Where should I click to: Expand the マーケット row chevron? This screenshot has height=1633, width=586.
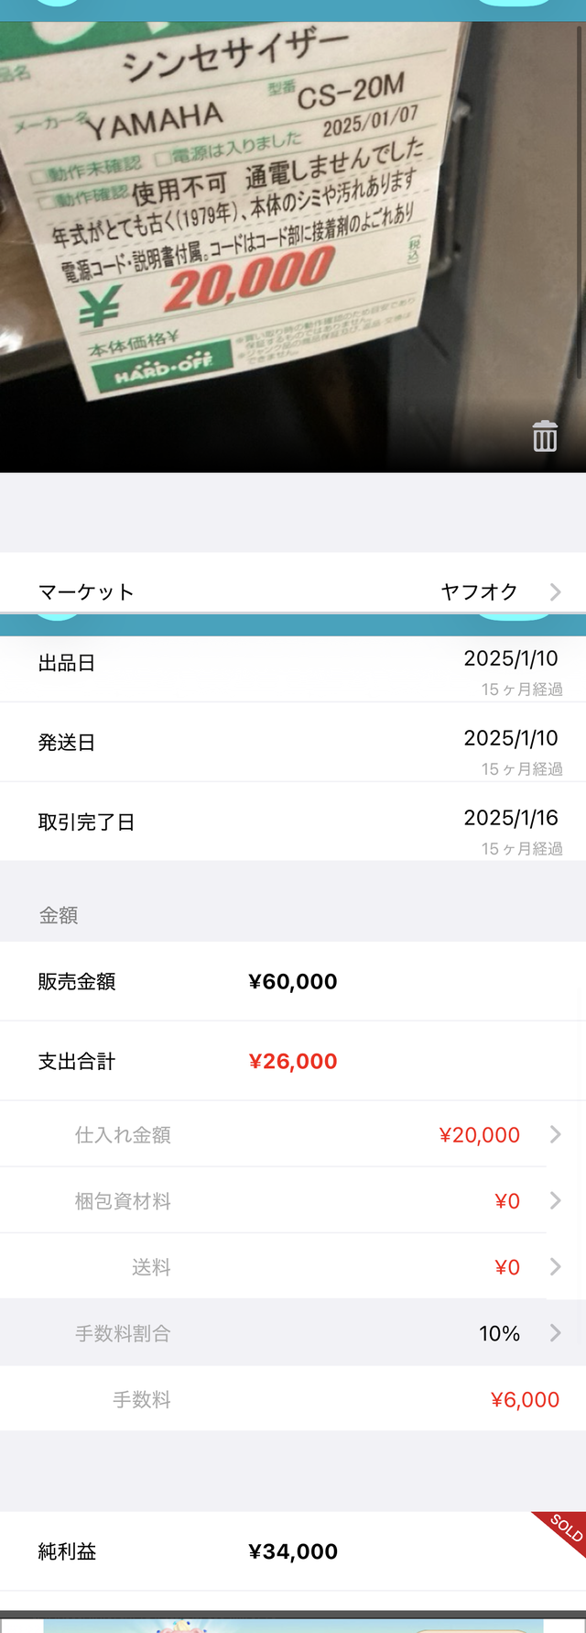pyautogui.click(x=555, y=592)
